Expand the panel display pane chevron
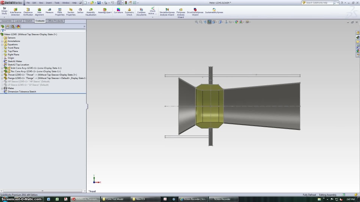Image resolution: width=360 pixels, height=202 pixels. [84, 27]
